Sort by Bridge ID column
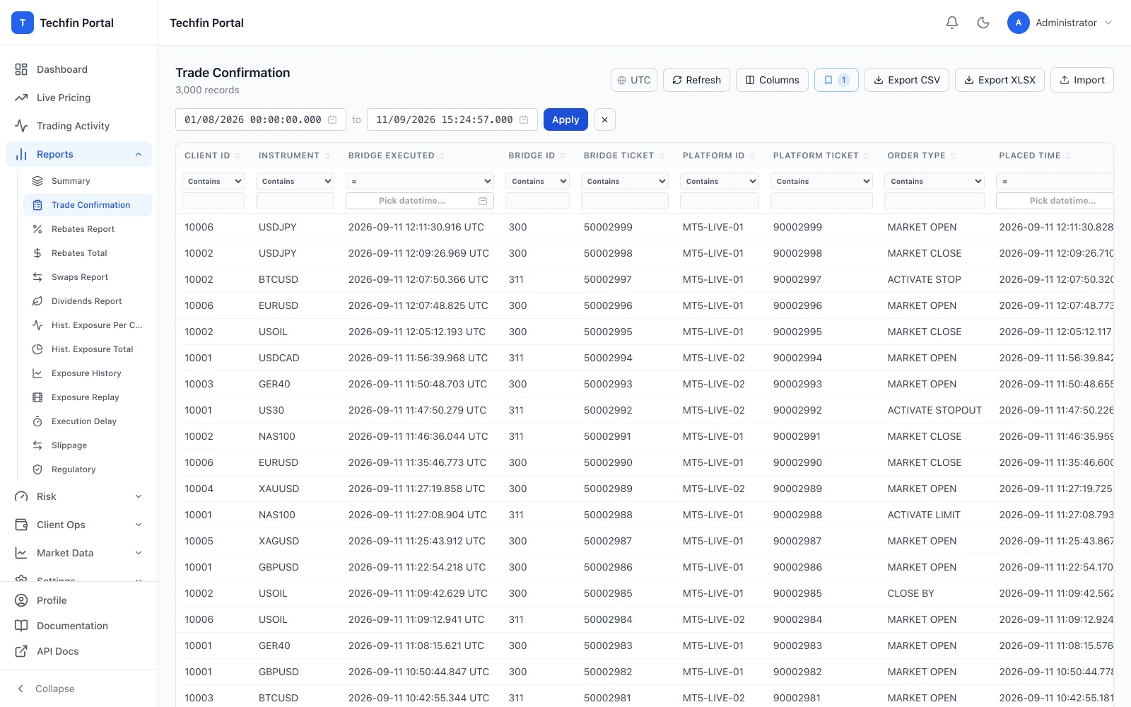 tap(537, 156)
